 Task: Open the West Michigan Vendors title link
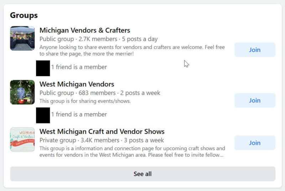click(77, 84)
